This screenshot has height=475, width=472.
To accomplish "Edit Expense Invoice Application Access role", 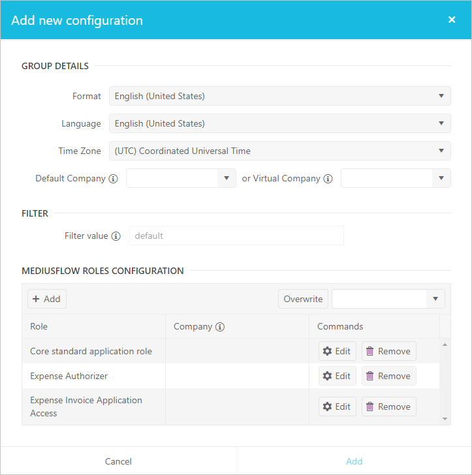I will tap(337, 406).
